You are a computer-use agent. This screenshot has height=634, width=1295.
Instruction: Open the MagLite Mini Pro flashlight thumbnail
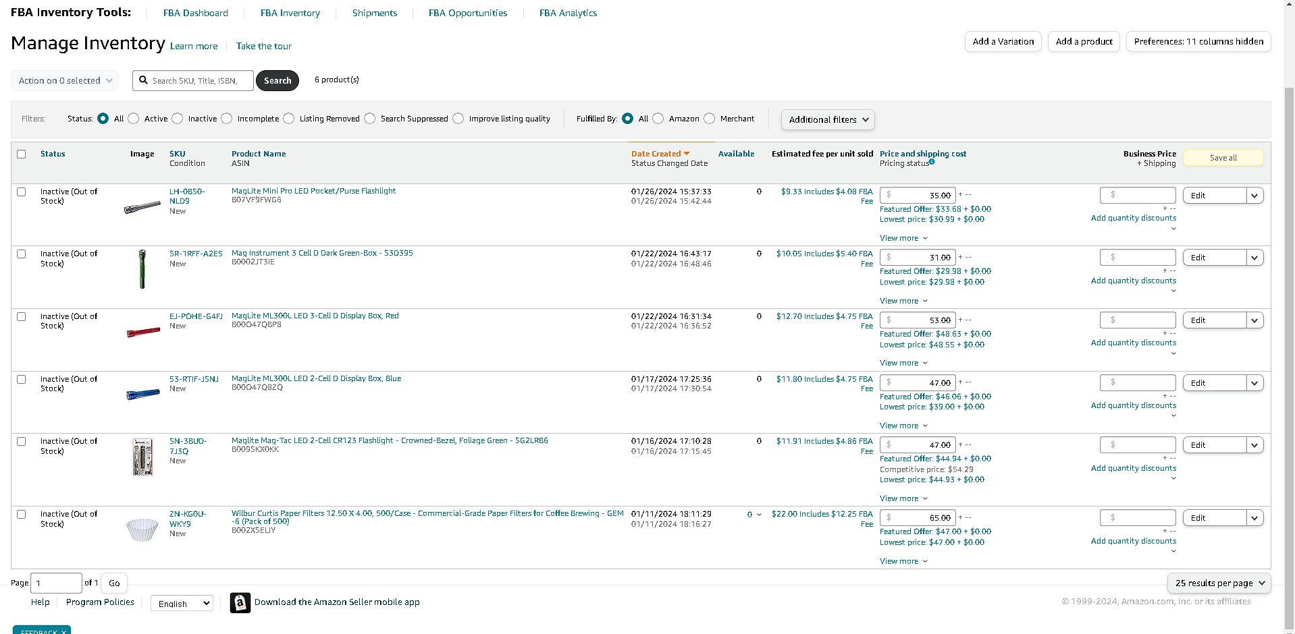142,208
